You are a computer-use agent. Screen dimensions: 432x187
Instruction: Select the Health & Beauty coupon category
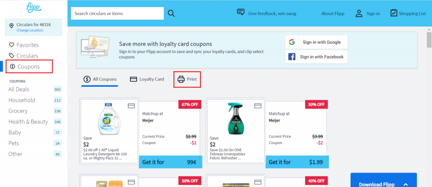pos(28,122)
